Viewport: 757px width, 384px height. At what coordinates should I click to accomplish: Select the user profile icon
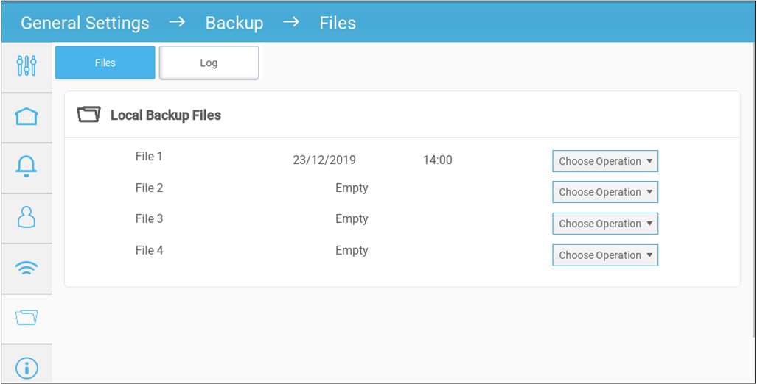(27, 217)
